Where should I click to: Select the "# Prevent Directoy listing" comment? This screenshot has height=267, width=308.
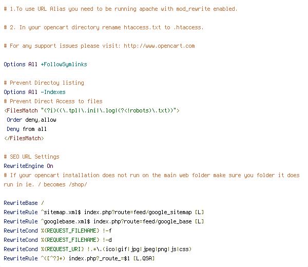44,83
